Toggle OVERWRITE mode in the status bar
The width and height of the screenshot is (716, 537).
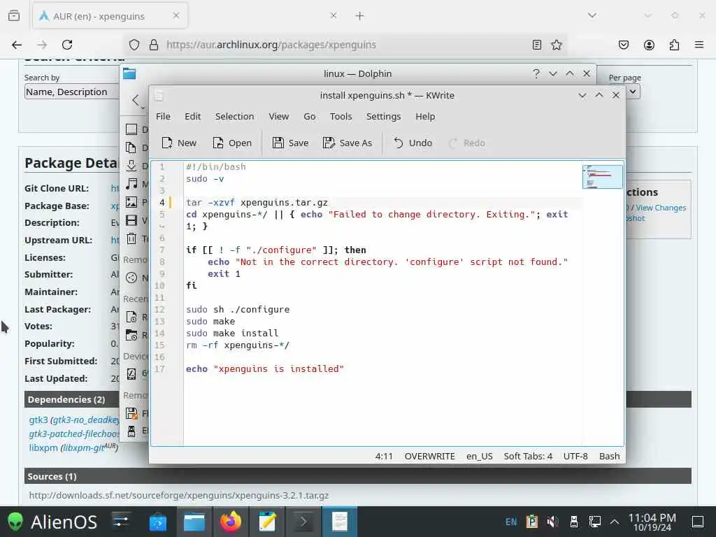coord(429,456)
